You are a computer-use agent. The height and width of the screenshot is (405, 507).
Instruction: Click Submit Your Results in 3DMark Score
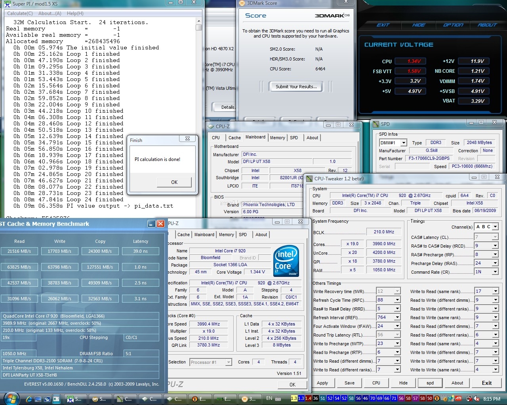click(296, 87)
